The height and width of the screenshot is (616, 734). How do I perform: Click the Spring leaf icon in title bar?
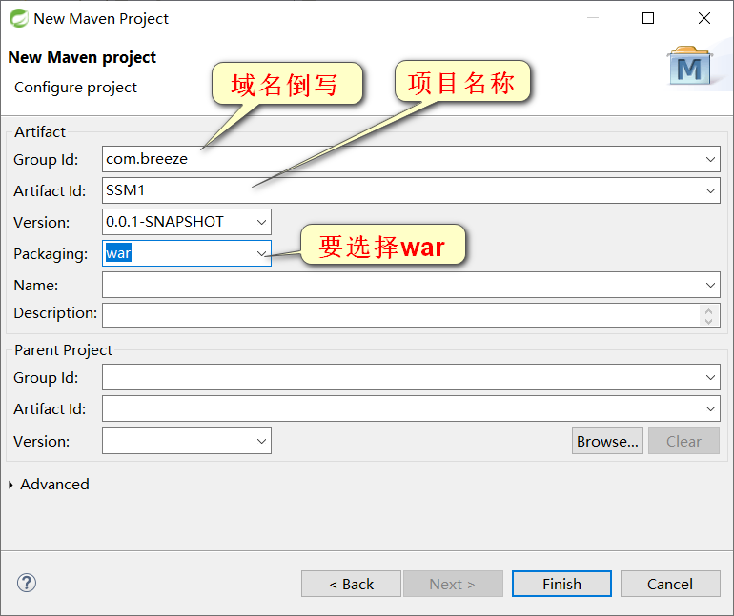coord(19,18)
